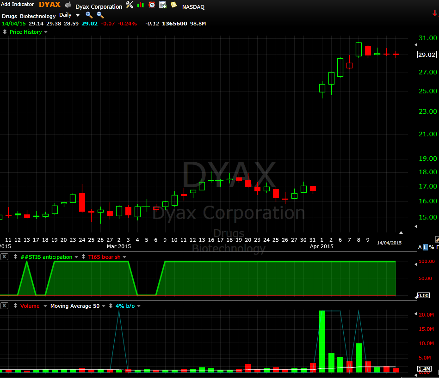
Task: Click Add Indicator at the top
Action: tap(18, 4)
